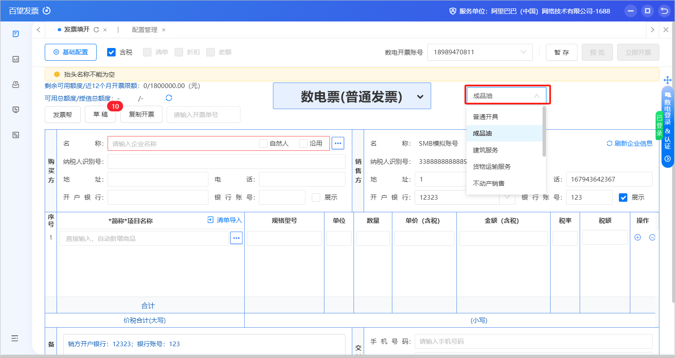Focus the buyer 纳税人识别号 input field
The image size is (675, 358).
pyautogui.click(x=227, y=162)
